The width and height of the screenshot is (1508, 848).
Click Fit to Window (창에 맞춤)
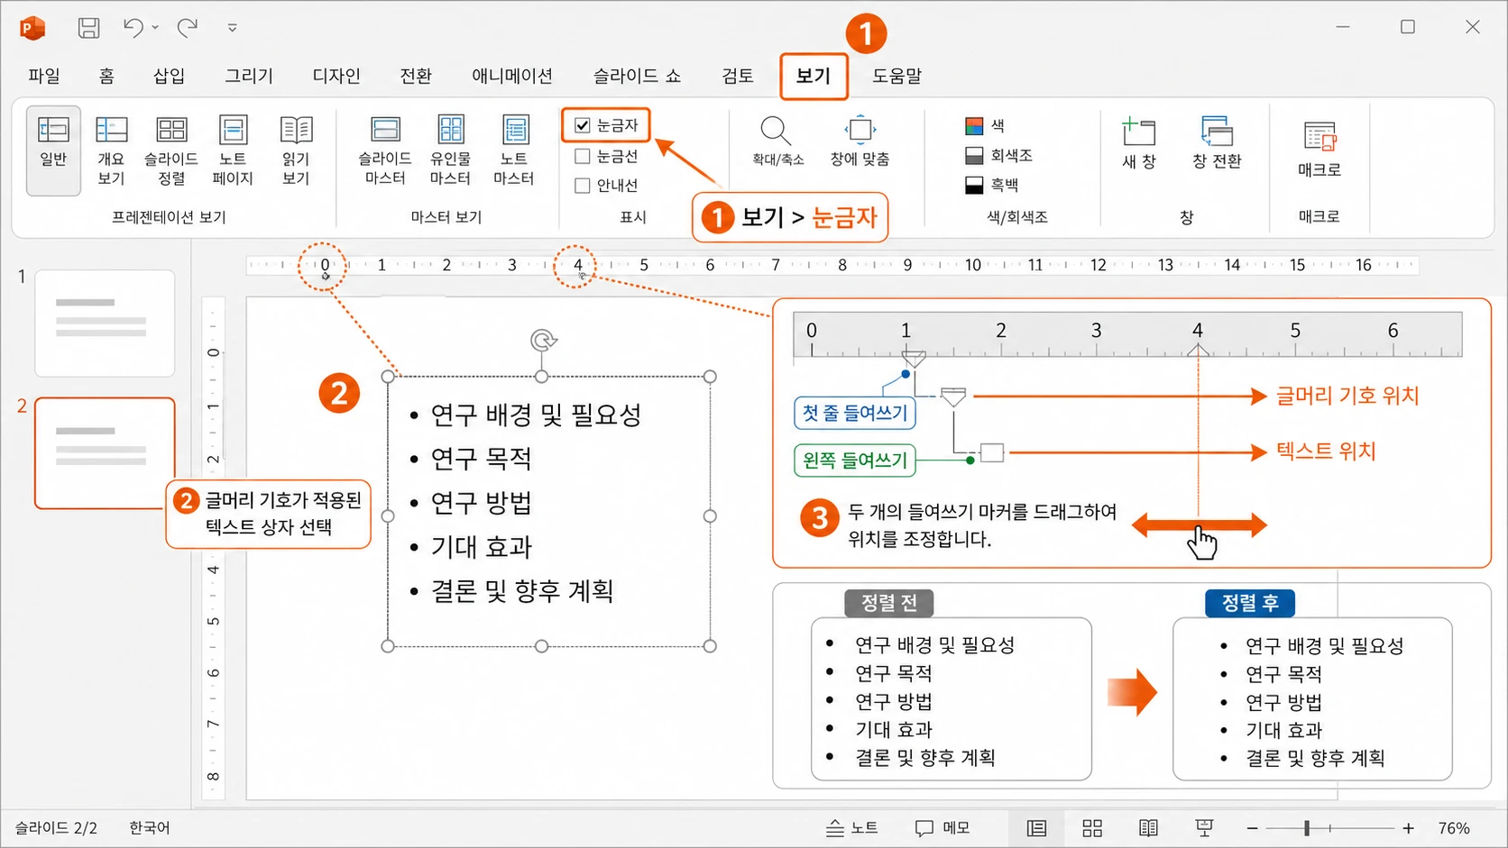tap(860, 141)
